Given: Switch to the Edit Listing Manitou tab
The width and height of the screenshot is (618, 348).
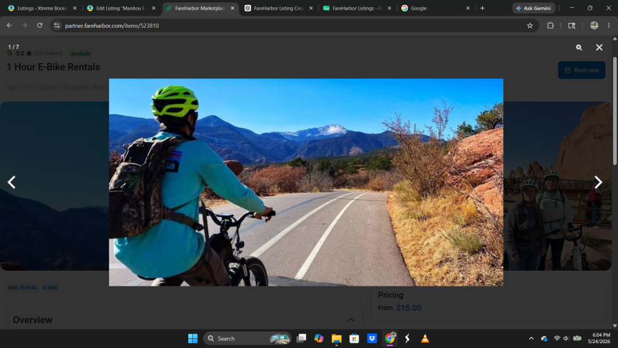Looking at the screenshot, I should pos(121,8).
